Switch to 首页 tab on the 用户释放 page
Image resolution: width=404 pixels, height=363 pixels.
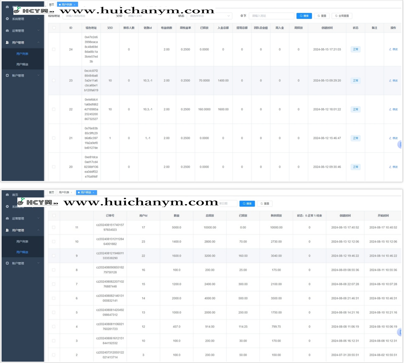tap(51, 193)
